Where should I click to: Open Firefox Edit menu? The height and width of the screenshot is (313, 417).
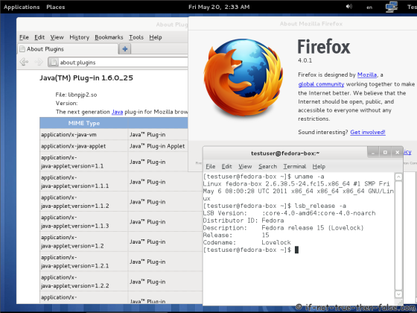click(39, 37)
